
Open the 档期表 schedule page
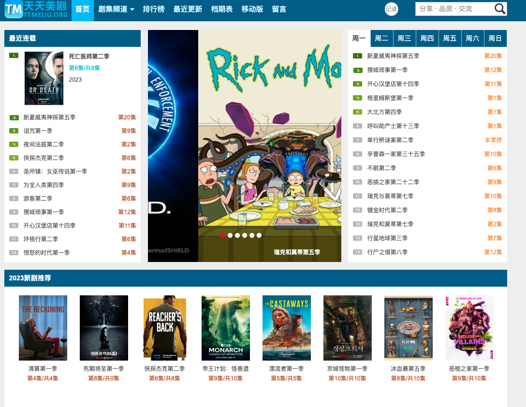coord(222,9)
